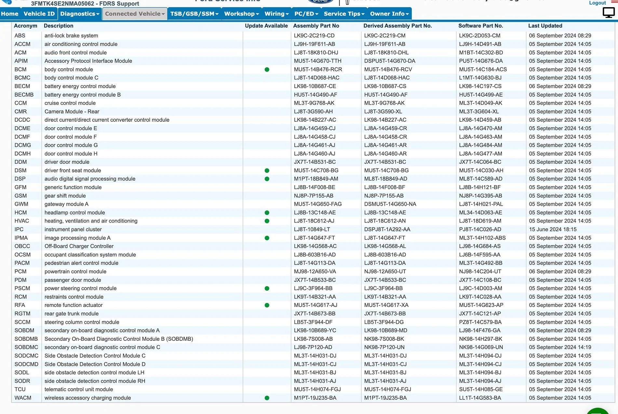
Task: Click the Description column header
Action: coord(59,26)
